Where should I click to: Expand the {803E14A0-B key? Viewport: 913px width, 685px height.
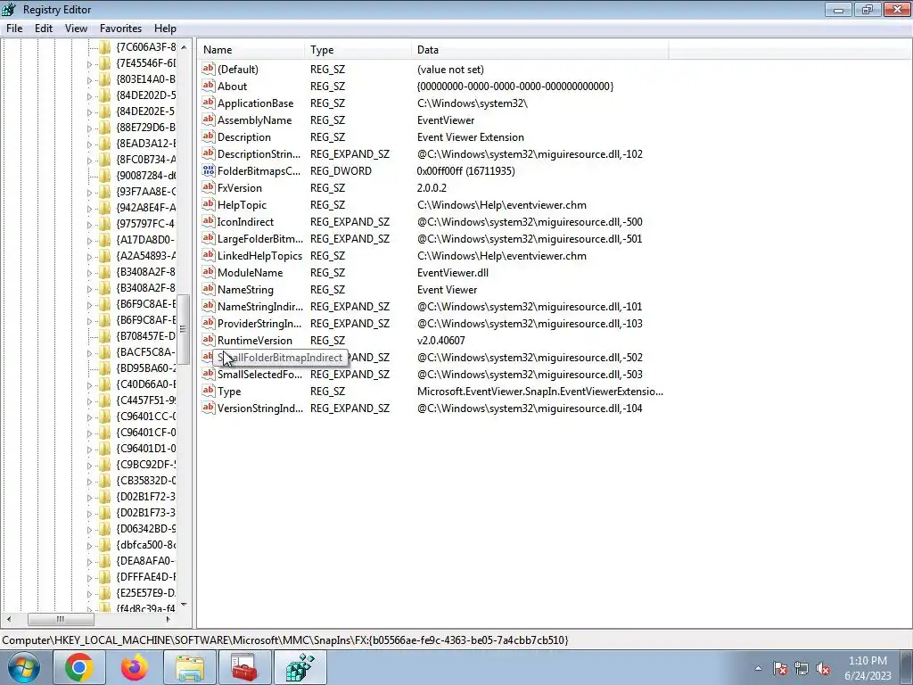point(89,79)
